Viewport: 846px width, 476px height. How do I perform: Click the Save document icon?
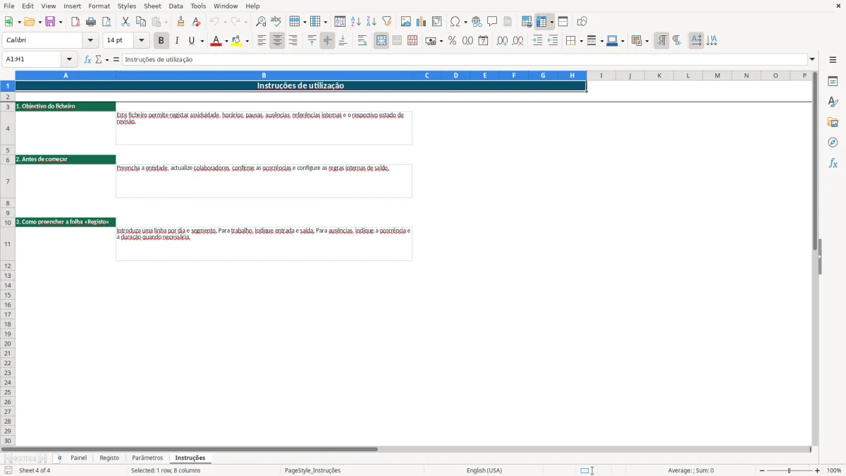coord(49,22)
